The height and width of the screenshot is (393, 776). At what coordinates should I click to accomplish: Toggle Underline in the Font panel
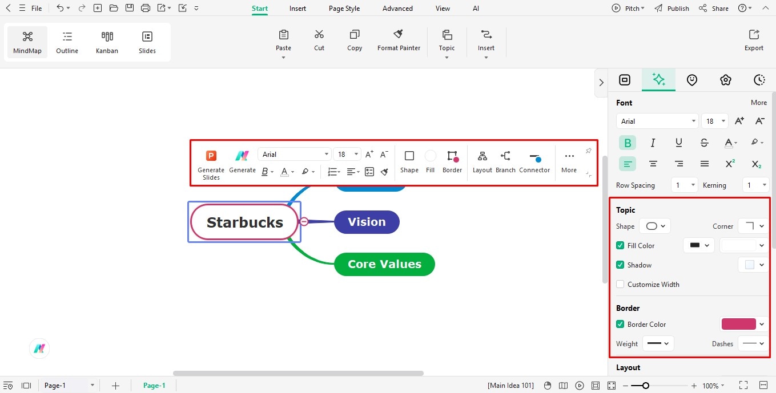[x=679, y=143]
